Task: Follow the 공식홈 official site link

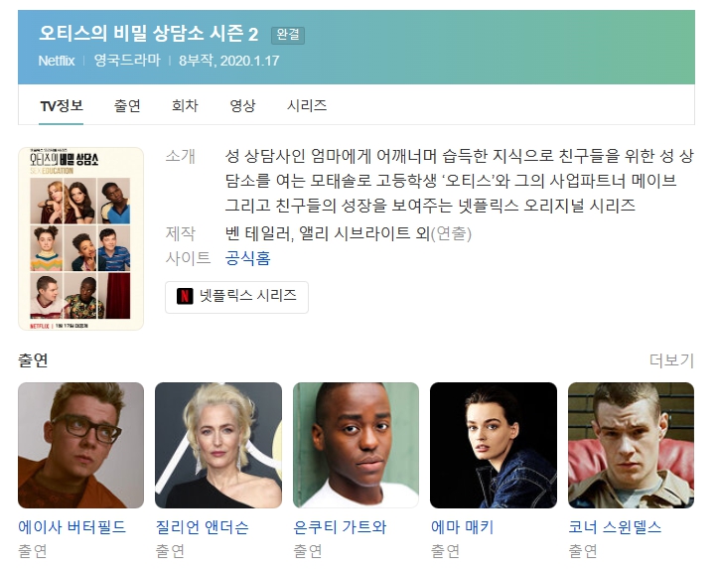Action: (248, 258)
